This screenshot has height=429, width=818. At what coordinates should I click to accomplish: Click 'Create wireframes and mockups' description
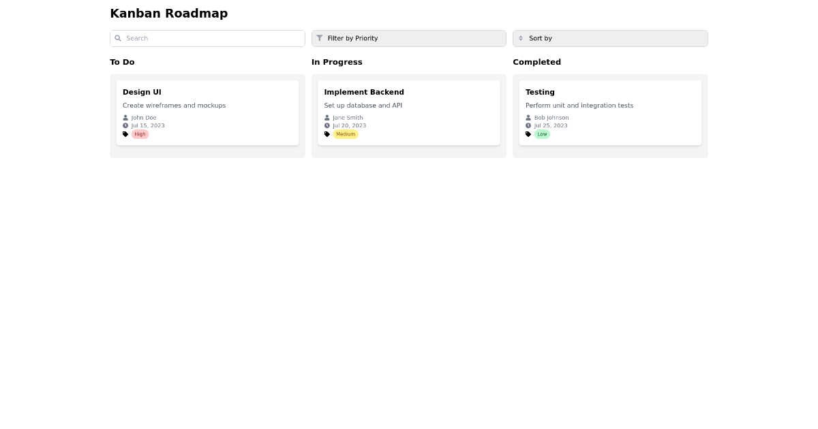coord(174,106)
